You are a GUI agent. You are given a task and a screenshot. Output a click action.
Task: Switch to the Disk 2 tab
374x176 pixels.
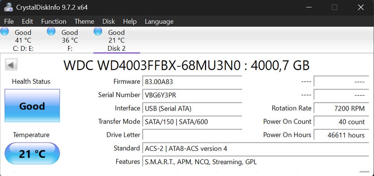pos(116,40)
